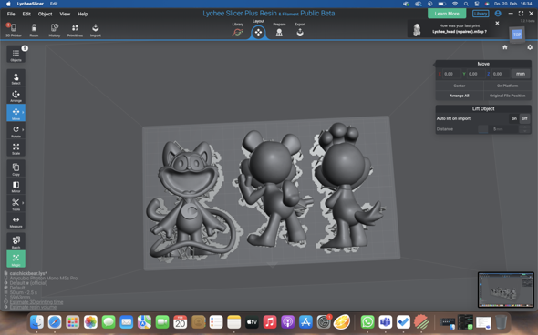Open the Objects list panel
This screenshot has height=335, width=538.
pos(16,55)
